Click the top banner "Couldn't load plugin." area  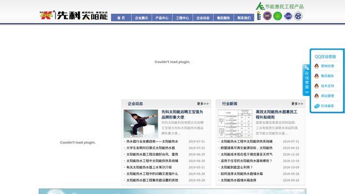(172, 62)
